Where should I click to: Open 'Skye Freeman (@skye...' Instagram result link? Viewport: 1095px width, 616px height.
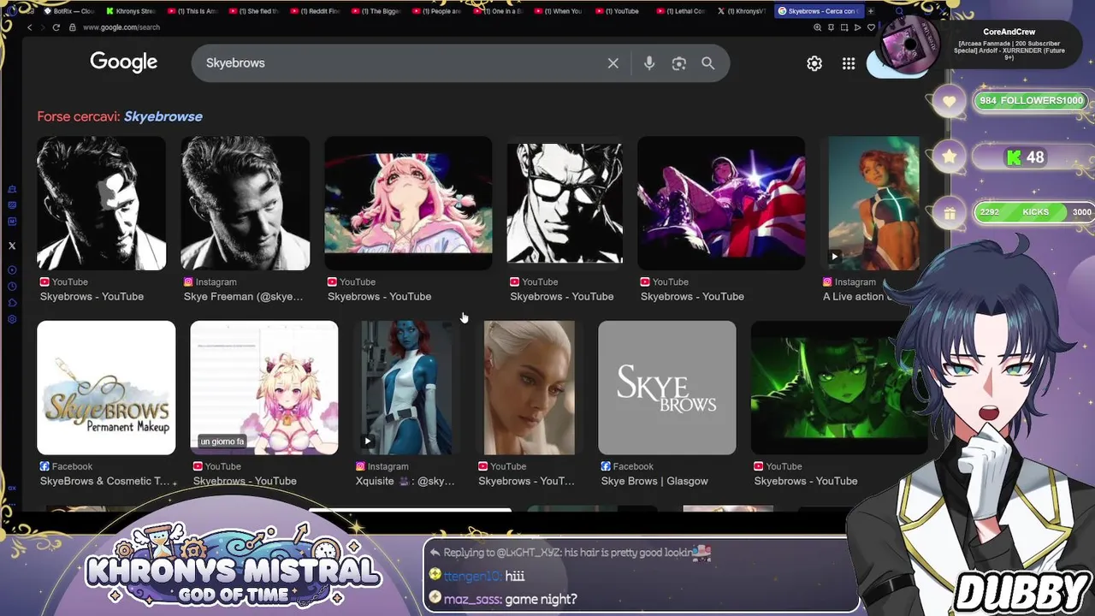244,297
